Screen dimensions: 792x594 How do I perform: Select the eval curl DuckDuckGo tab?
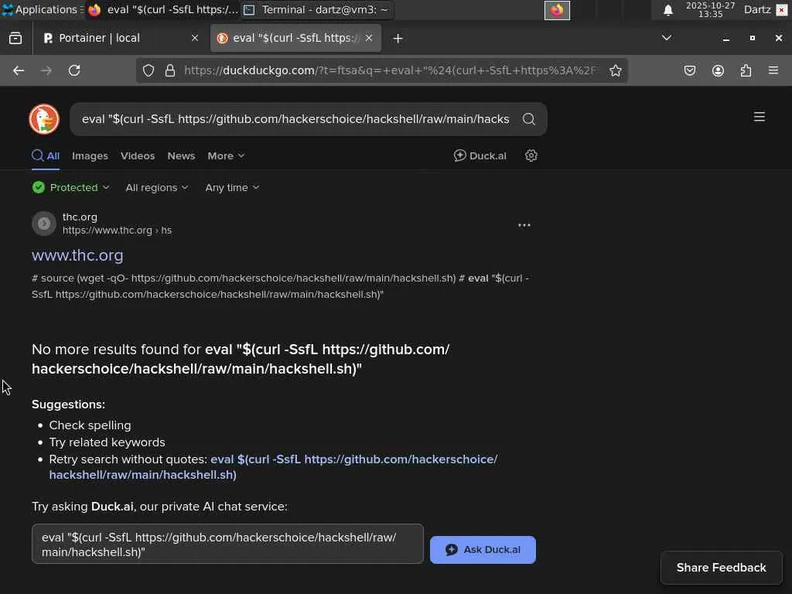point(295,38)
